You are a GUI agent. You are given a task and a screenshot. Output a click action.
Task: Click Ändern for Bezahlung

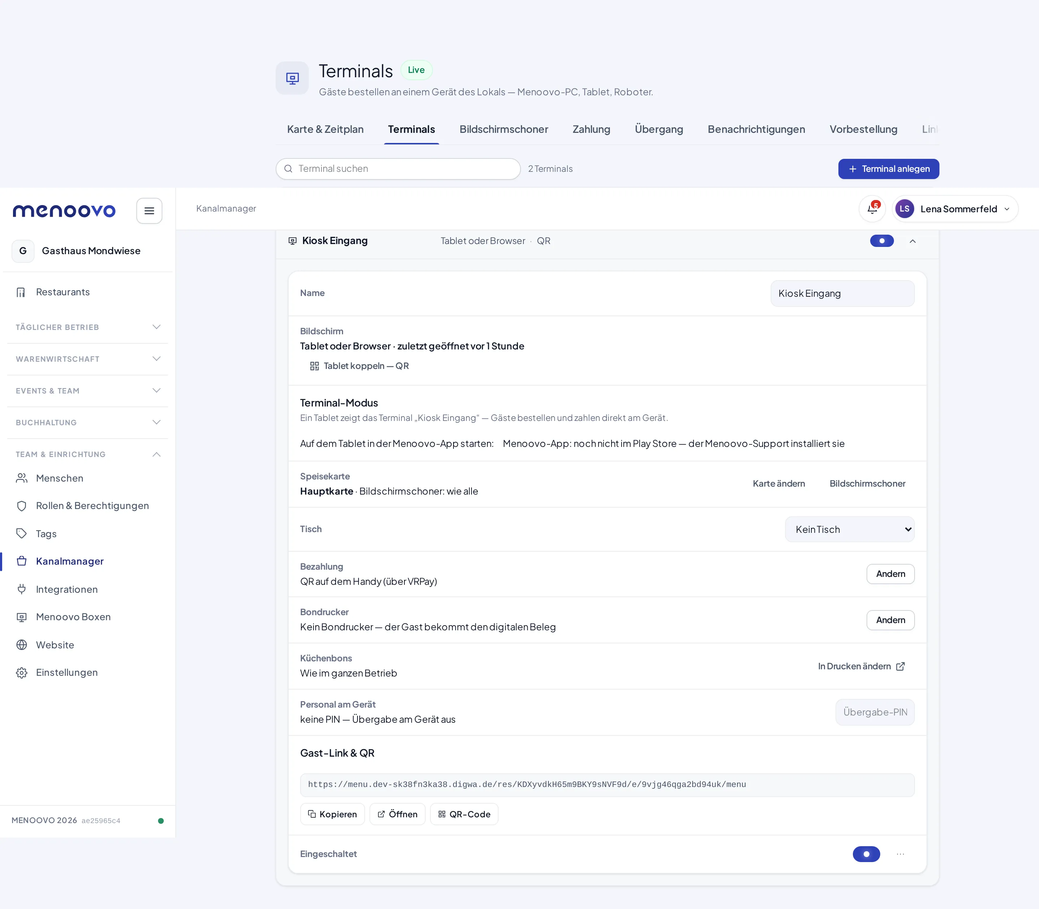pos(890,574)
